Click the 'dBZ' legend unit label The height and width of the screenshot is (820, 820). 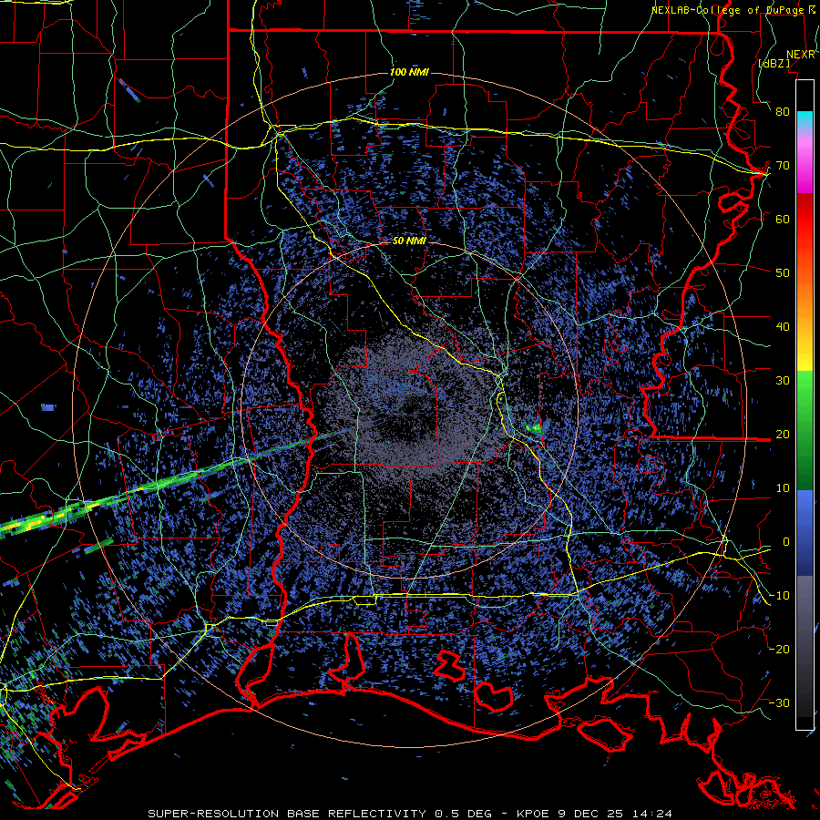tap(774, 63)
